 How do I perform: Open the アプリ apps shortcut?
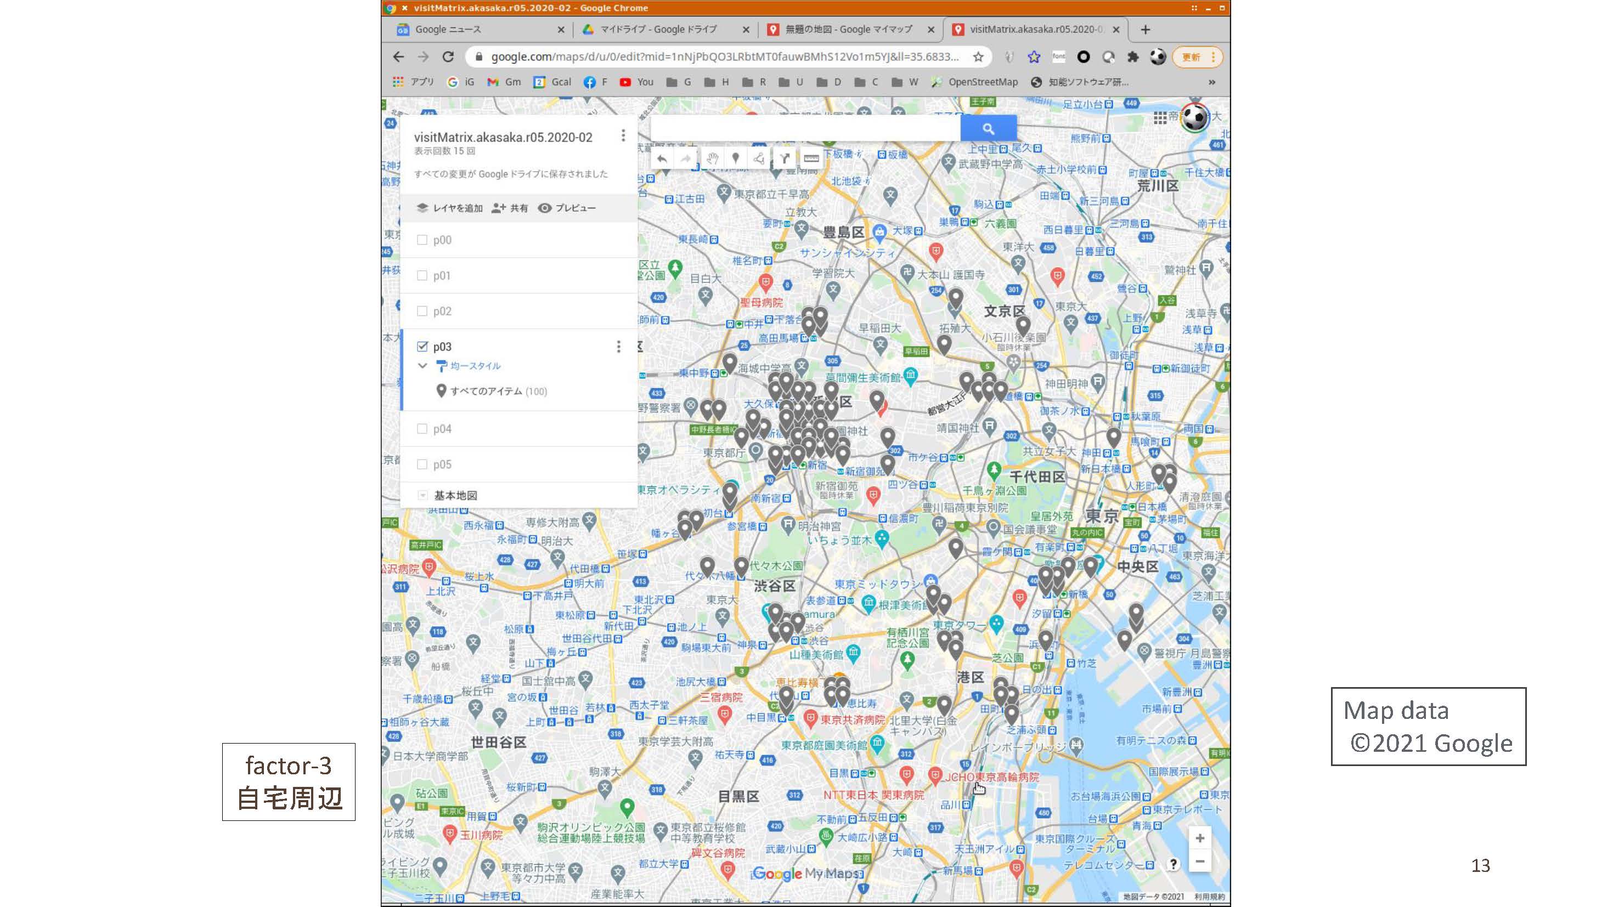point(413,82)
